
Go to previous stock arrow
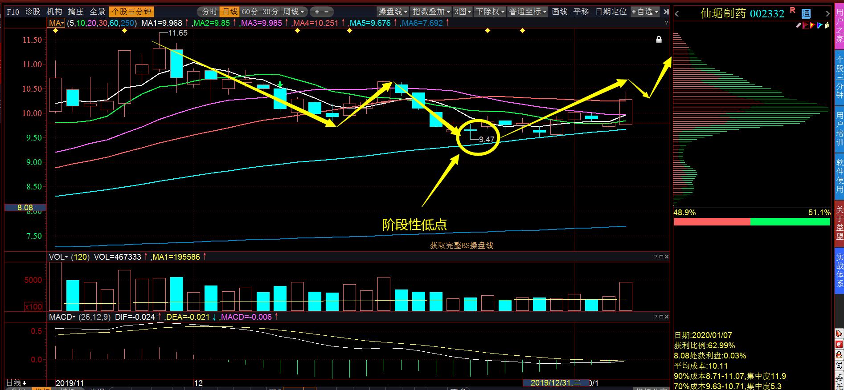[x=677, y=14]
